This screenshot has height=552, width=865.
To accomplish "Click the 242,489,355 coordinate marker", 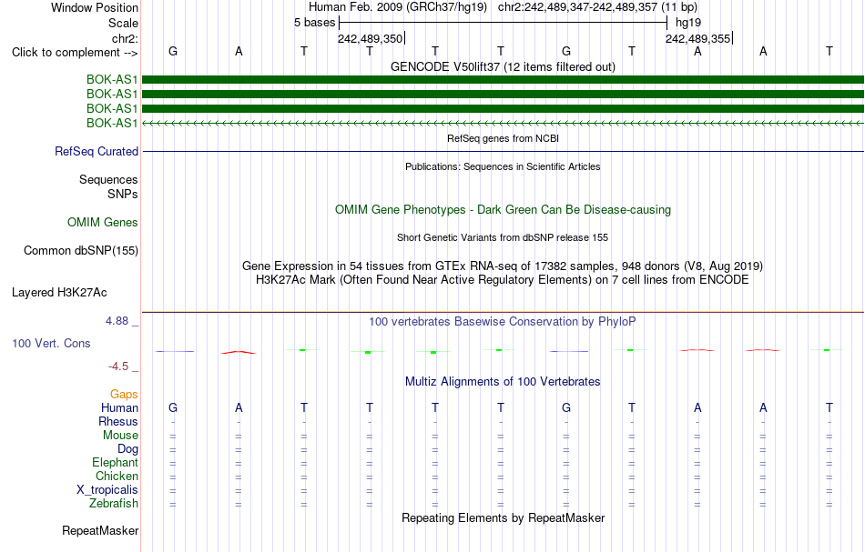I will pos(697,38).
